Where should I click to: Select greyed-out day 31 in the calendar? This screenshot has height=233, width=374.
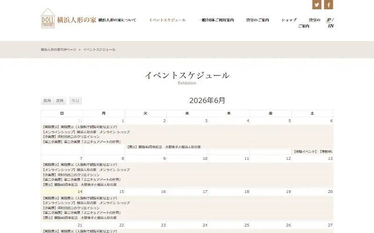[79, 121]
